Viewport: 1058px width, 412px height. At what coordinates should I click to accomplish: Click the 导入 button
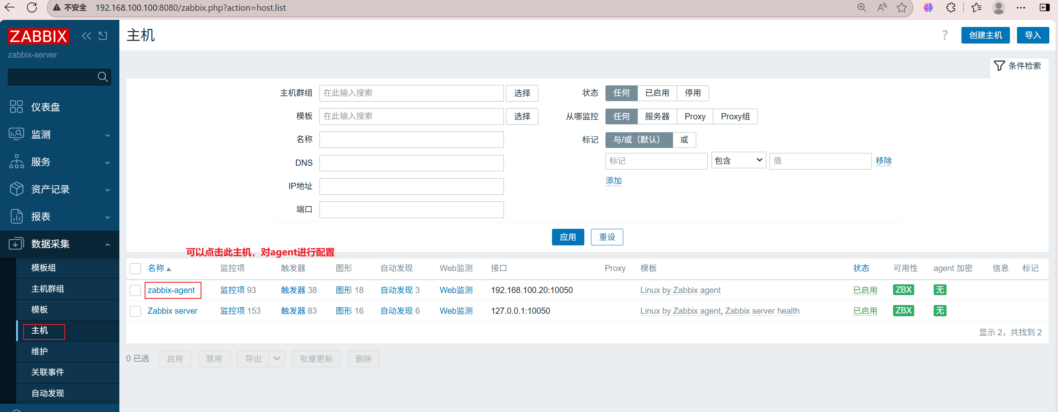[1033, 35]
